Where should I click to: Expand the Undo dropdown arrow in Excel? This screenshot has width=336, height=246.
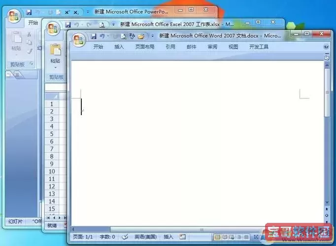(x=82, y=25)
